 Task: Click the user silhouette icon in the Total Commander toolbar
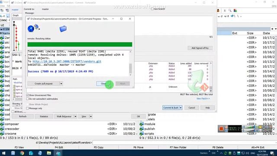(x=218, y=10)
